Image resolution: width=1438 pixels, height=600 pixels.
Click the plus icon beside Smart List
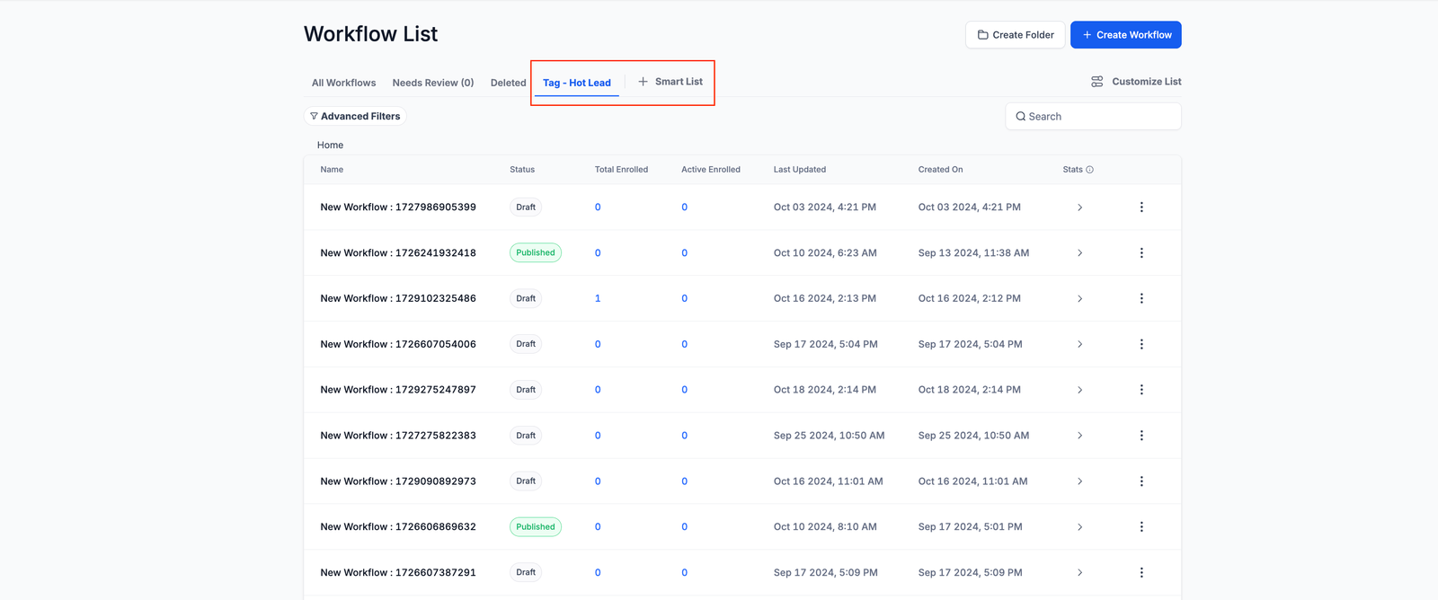643,82
